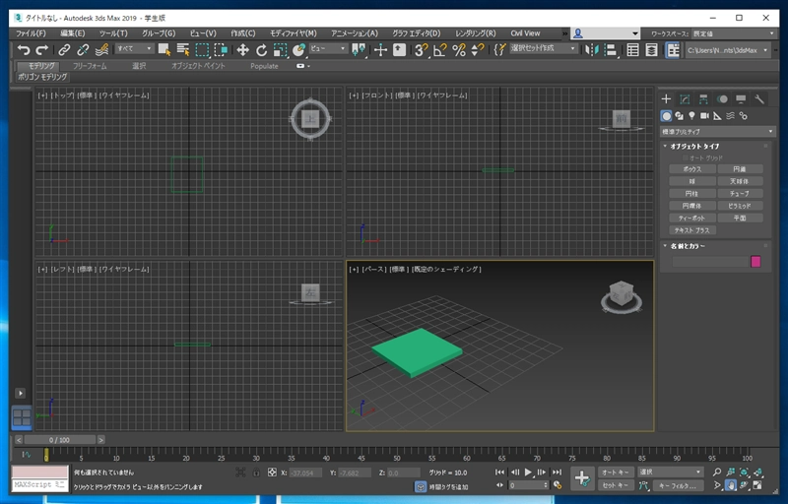The image size is (788, 504).
Task: Click the Redo arrow icon
Action: click(x=42, y=49)
